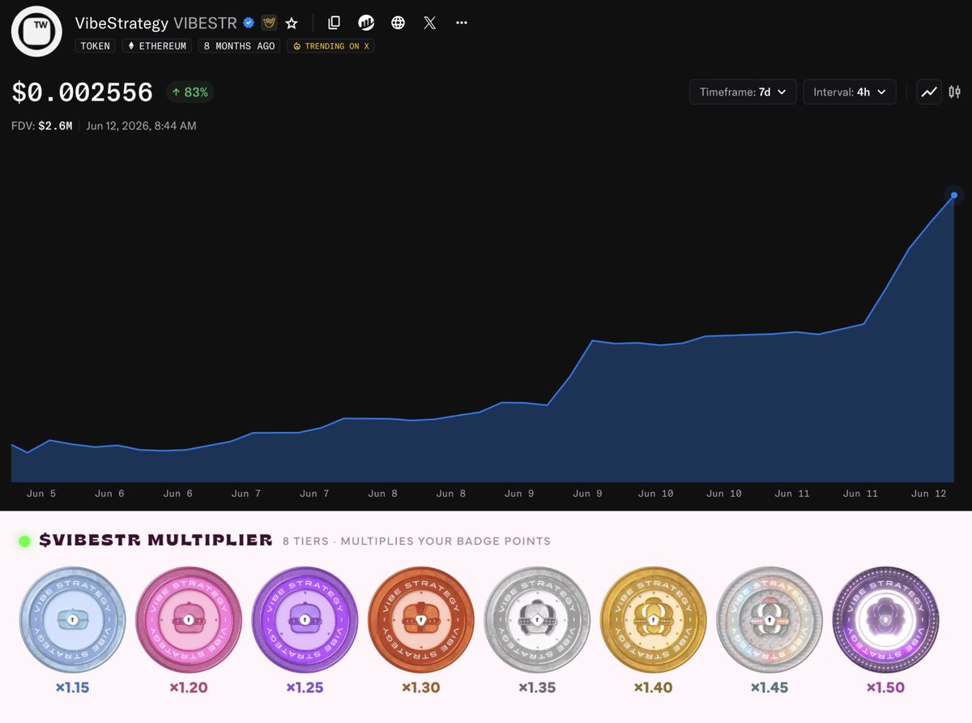The height and width of the screenshot is (723, 972).
Task: Click the VibeStrategy token logo avatar
Action: coord(36,32)
